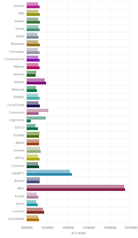Screen dimensions: 138x238
Task: Select the LocalTrade label
Action: [x=16, y=105]
